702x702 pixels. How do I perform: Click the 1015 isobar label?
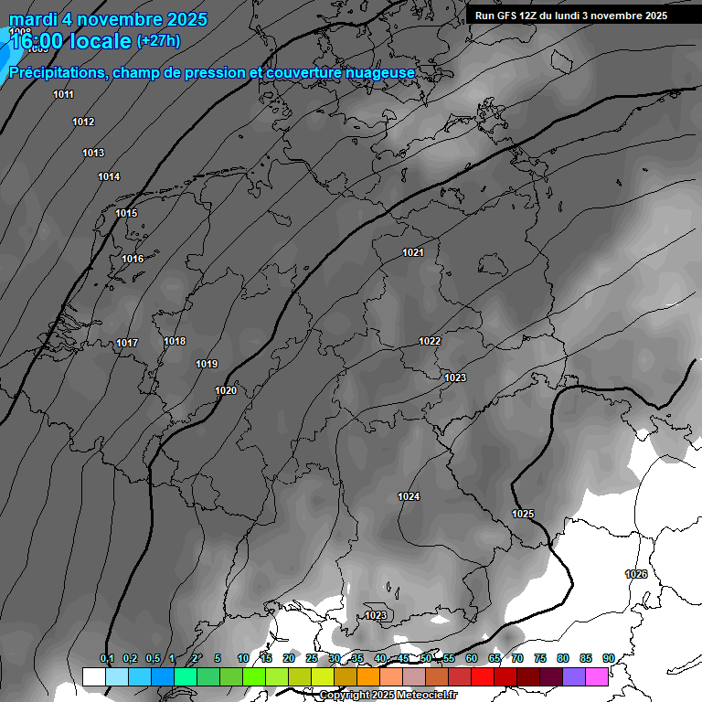[126, 214]
